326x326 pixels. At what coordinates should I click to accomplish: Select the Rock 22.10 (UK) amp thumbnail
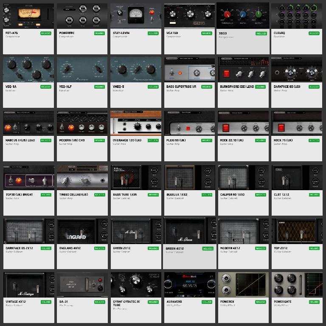243,123
